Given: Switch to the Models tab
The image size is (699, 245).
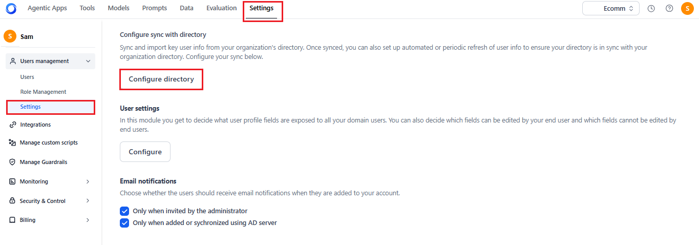Looking at the screenshot, I should [x=119, y=8].
